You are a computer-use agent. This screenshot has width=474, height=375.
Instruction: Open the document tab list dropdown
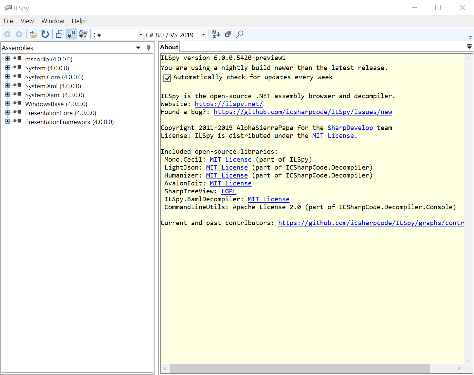(x=469, y=47)
